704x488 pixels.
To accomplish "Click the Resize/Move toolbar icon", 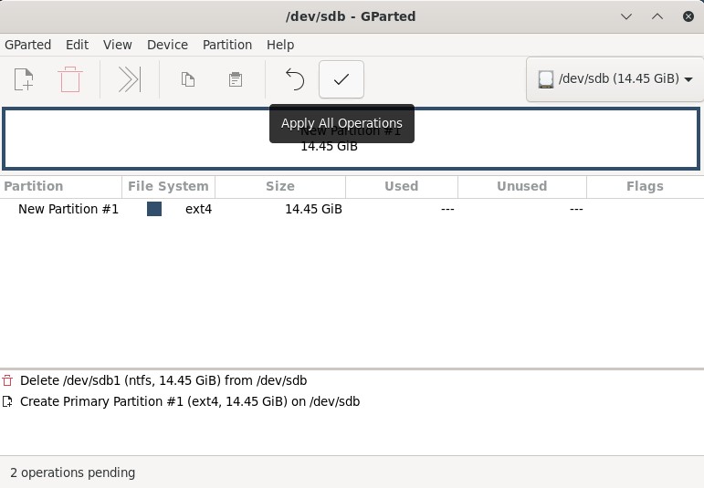I will pyautogui.click(x=130, y=80).
